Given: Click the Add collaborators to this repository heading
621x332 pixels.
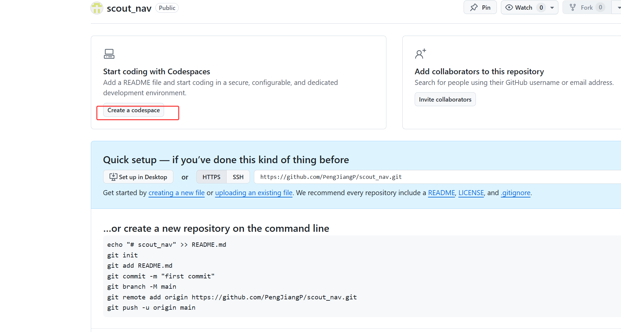Looking at the screenshot, I should pyautogui.click(x=479, y=72).
